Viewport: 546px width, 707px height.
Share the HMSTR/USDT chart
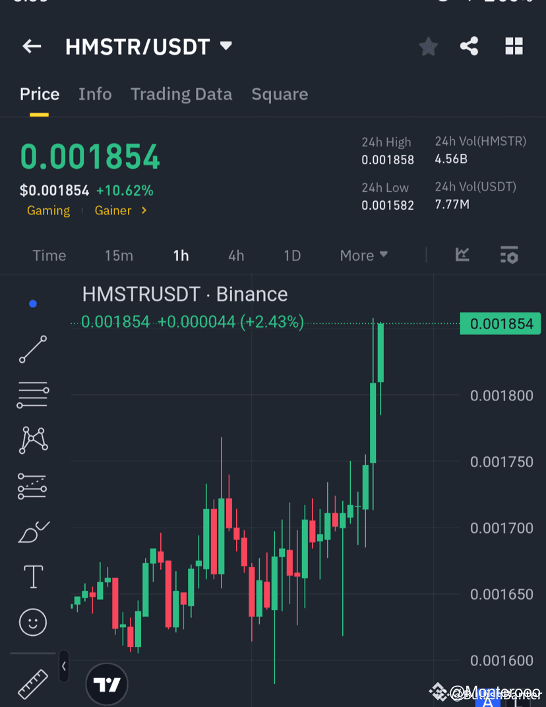[x=469, y=46]
